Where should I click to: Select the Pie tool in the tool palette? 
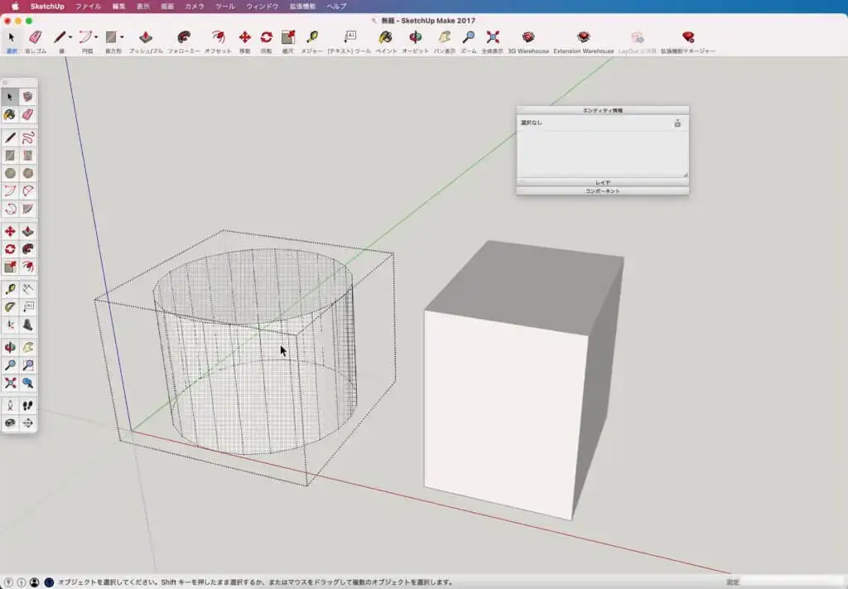27,209
